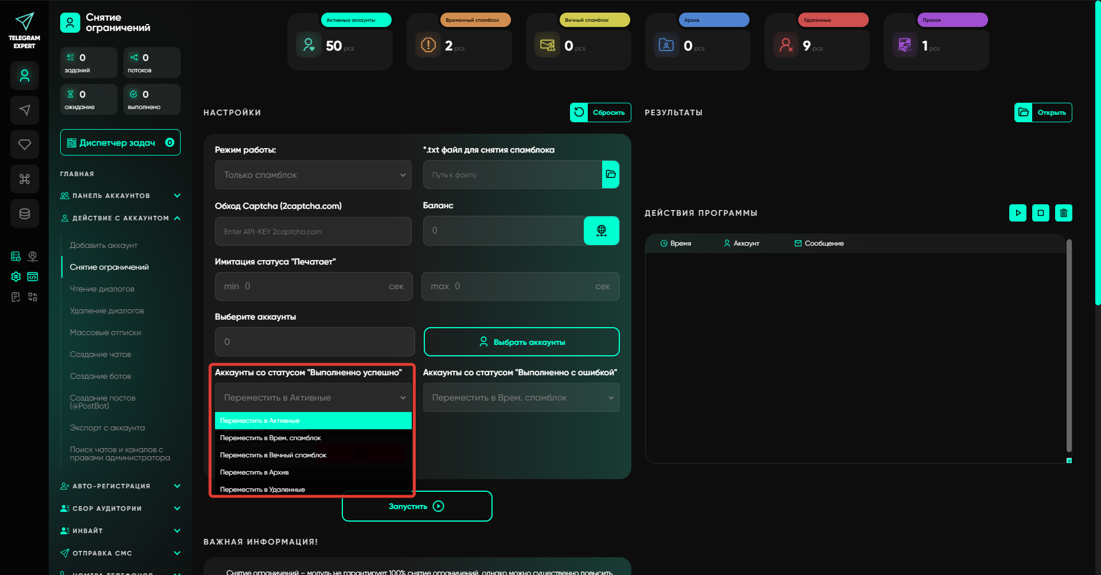Screen dimensions: 1101x575
Task: Expand the 'Панель аккаунтов' section
Action: [120, 196]
